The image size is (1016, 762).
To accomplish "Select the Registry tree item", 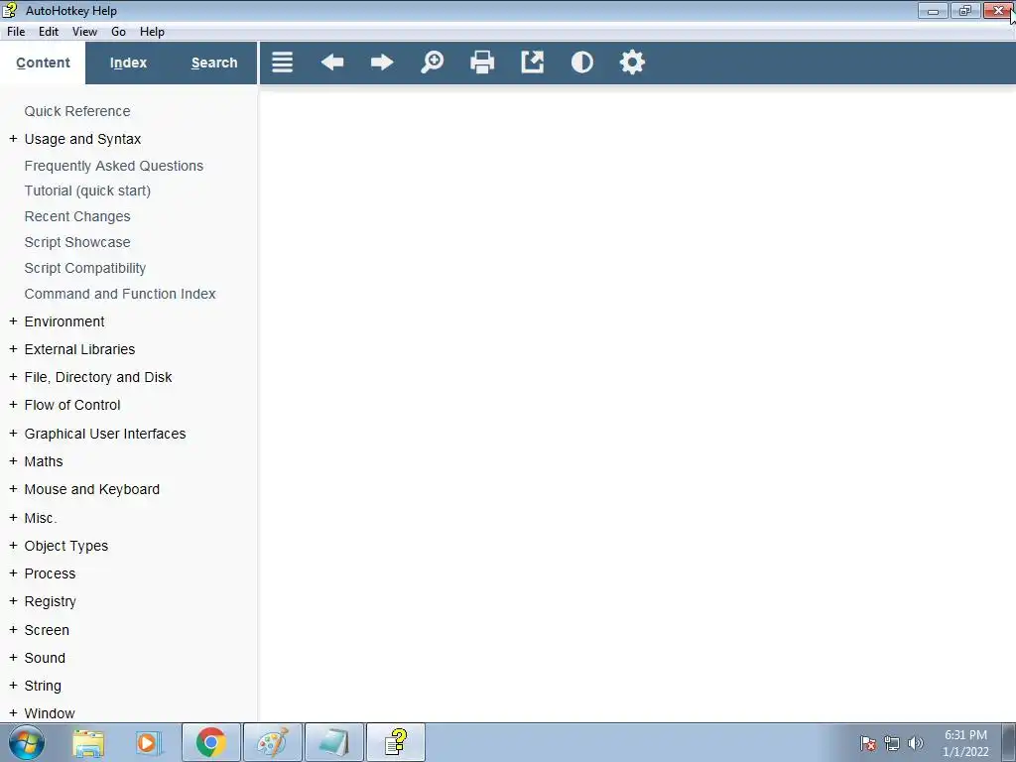I will pos(50,602).
